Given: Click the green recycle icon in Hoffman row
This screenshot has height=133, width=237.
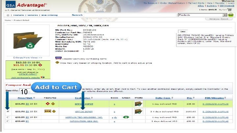Looking at the screenshot, I should (x=126, y=117).
